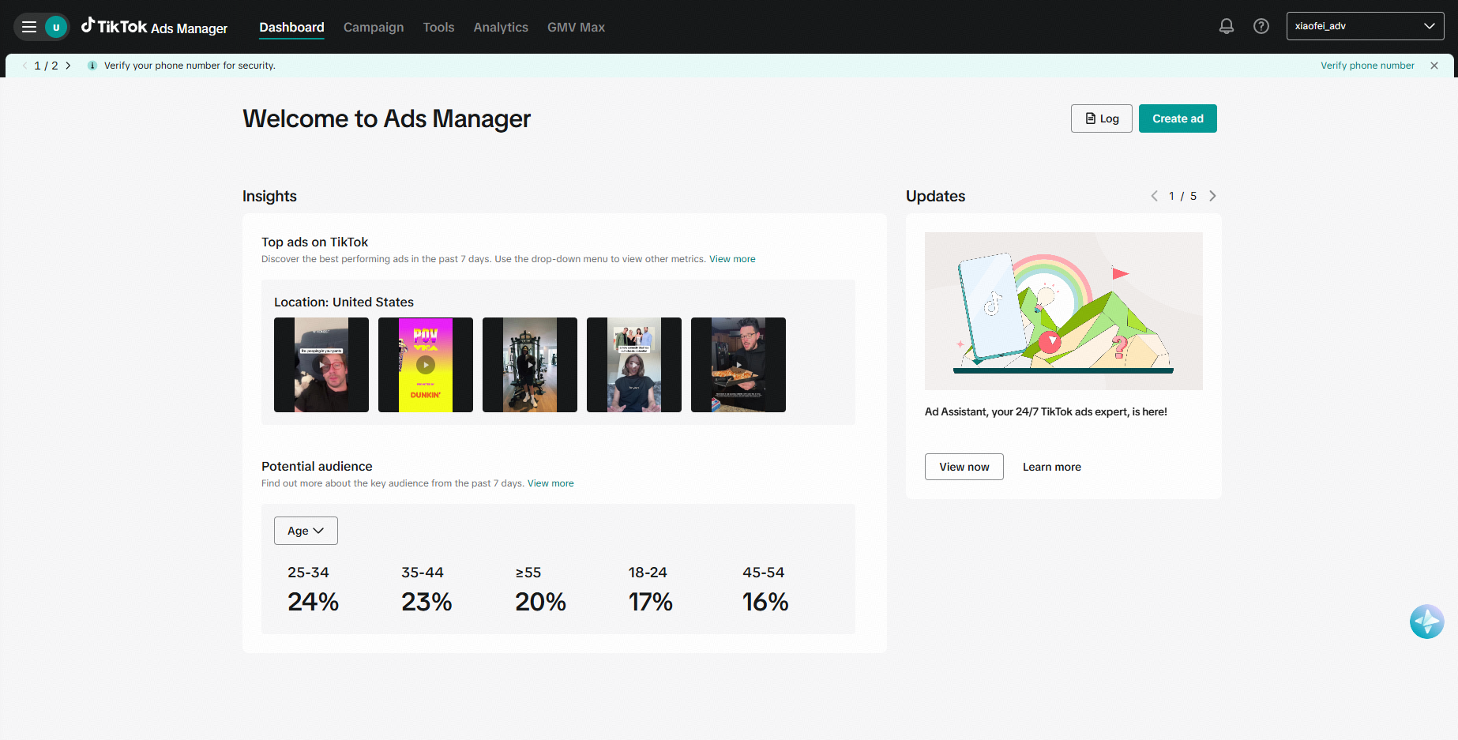Click View more under Potential audience
The height and width of the screenshot is (740, 1458).
click(x=551, y=483)
